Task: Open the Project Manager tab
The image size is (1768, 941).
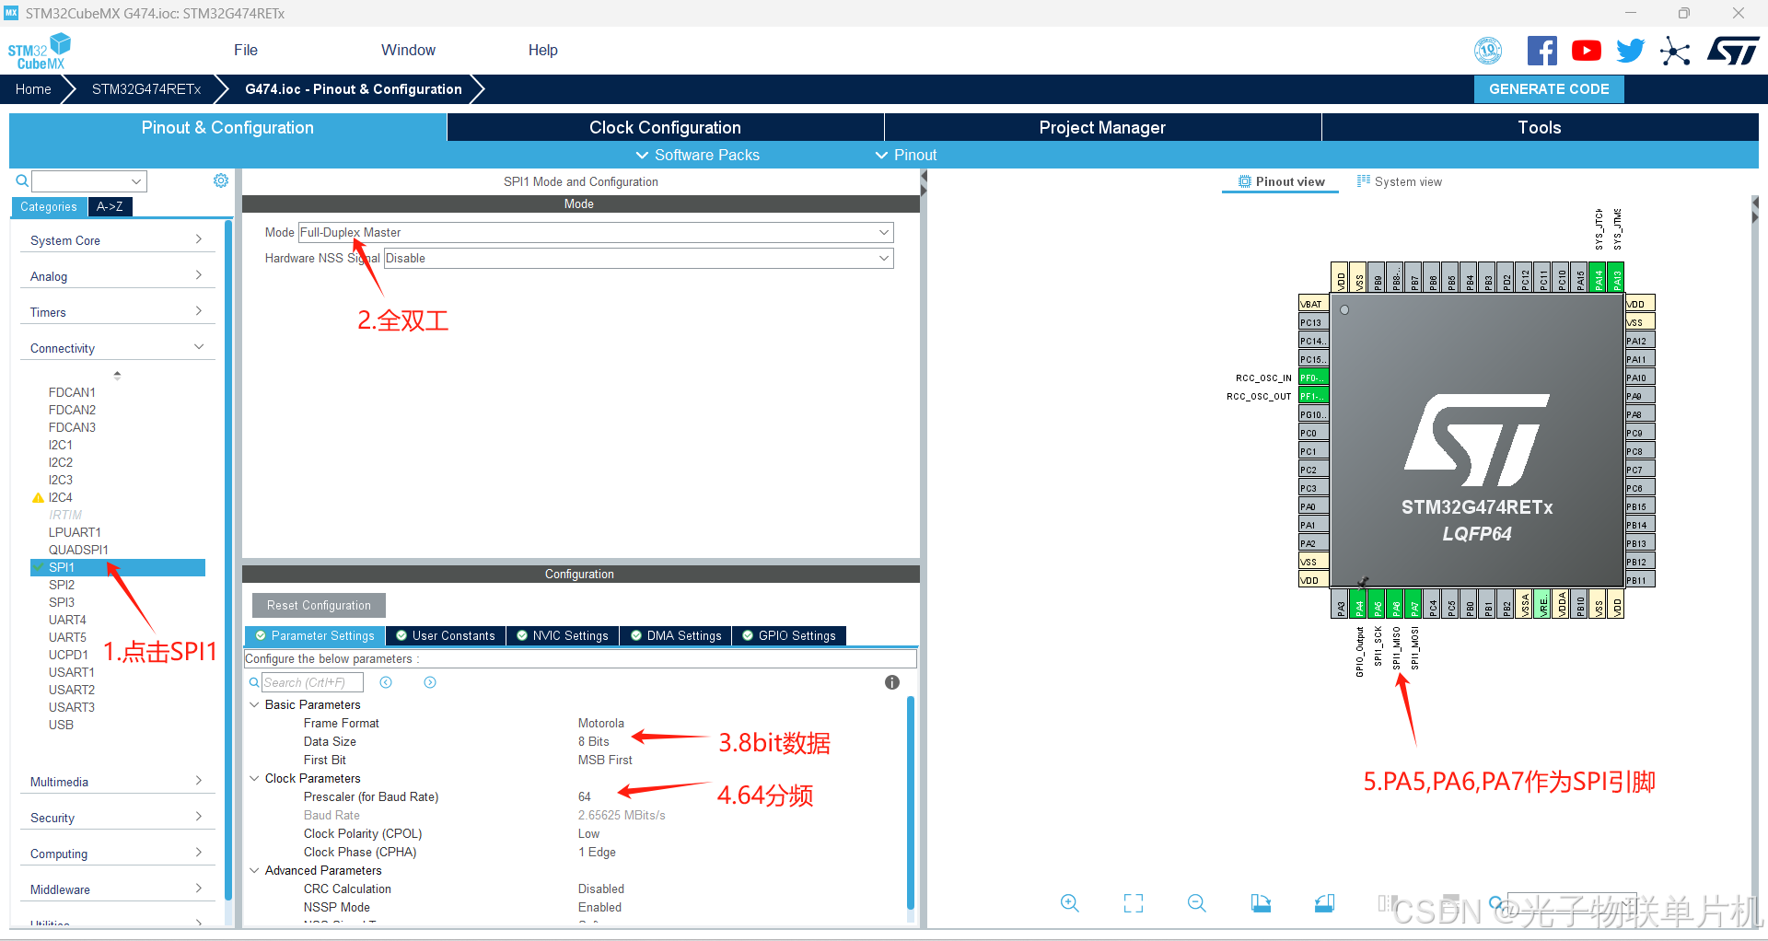Action: [1102, 127]
